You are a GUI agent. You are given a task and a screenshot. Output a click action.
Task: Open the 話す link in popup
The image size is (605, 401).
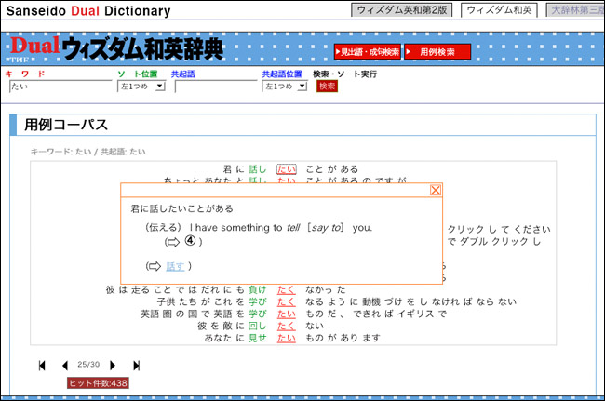(x=175, y=266)
